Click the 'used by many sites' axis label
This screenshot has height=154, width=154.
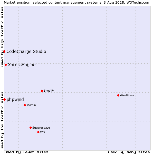click(129, 152)
